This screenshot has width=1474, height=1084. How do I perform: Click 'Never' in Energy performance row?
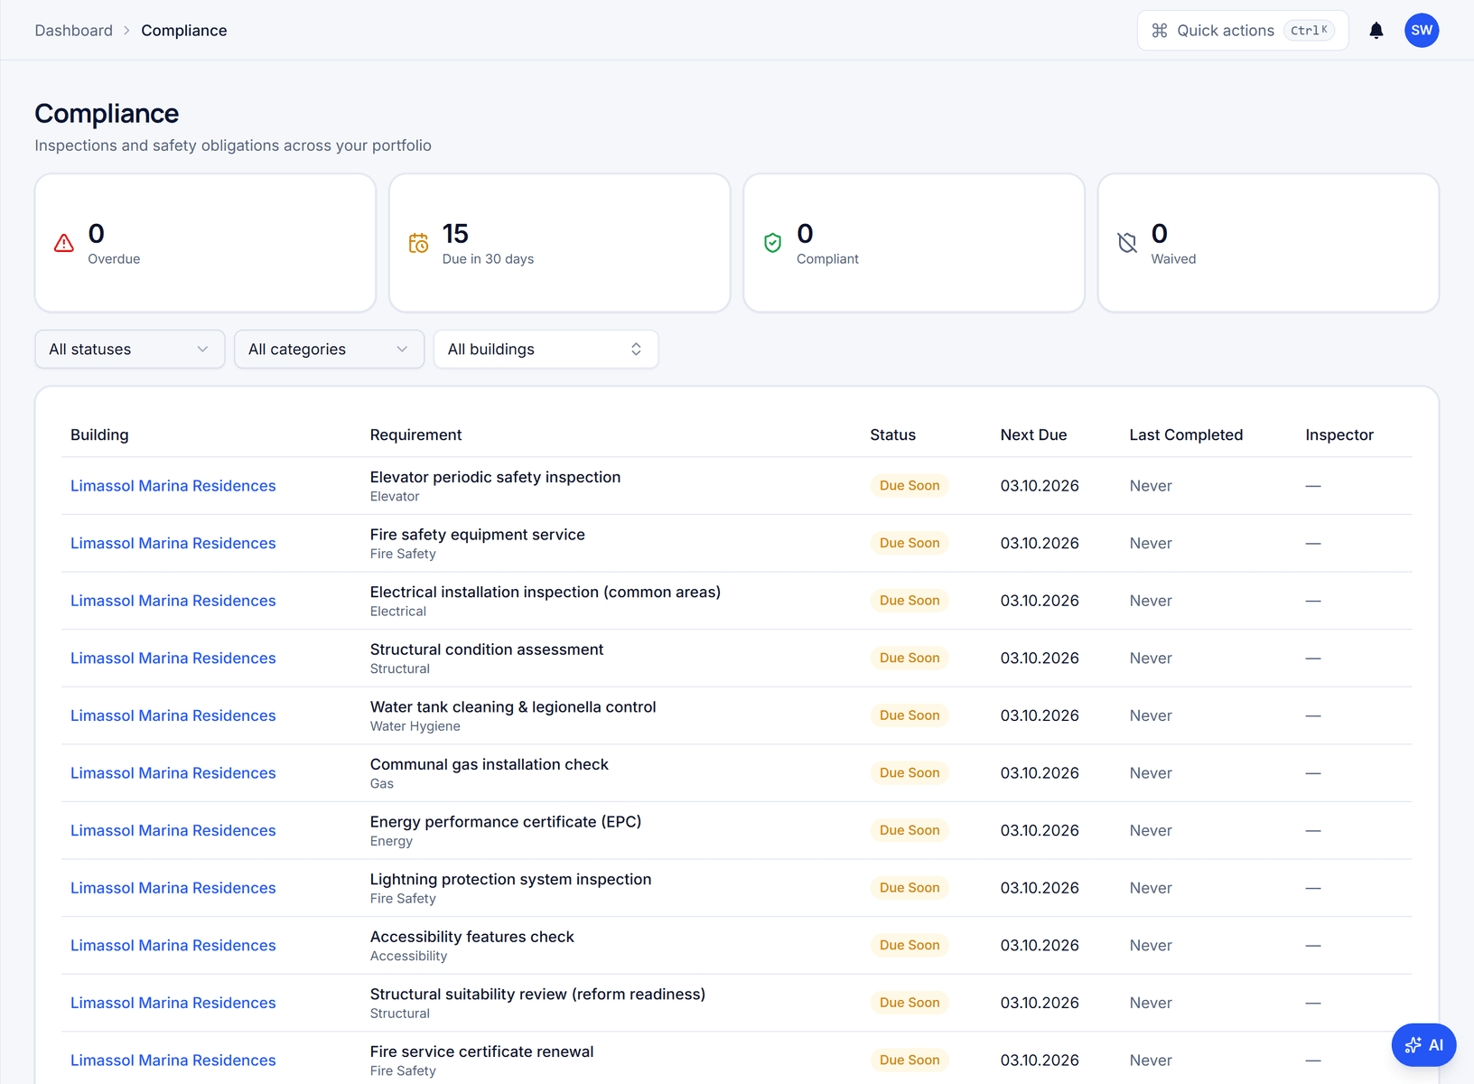click(x=1151, y=831)
